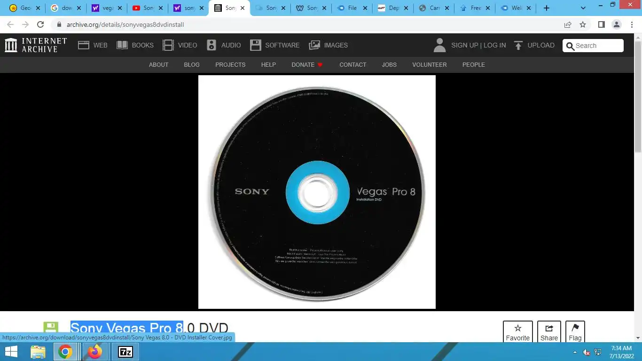The width and height of the screenshot is (642, 361).
Task: Click the Favorite button
Action: click(x=518, y=332)
